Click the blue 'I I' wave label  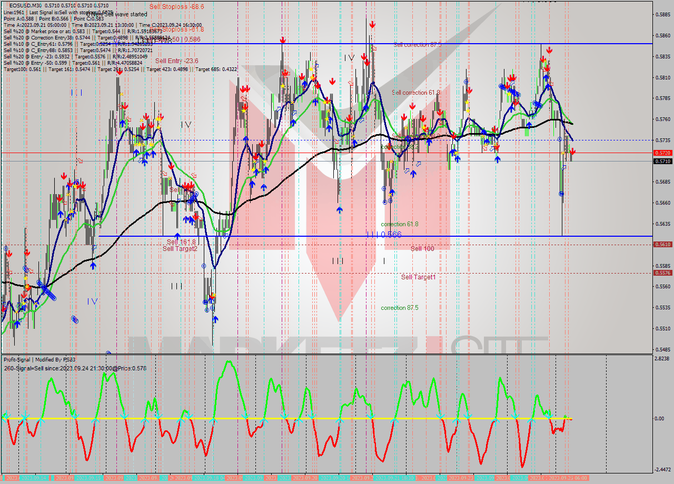point(76,93)
